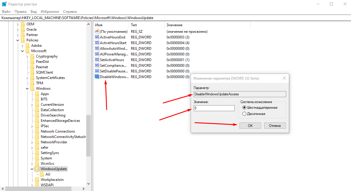Screen dimensions: 351x191
Task: Expand the CurrentVersion tree node
Action: (32, 105)
